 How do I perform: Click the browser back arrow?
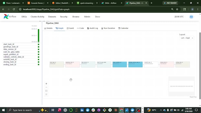[3, 9]
